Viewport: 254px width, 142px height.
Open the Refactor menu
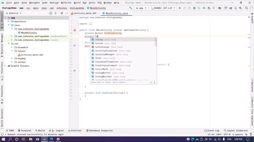[66, 3]
